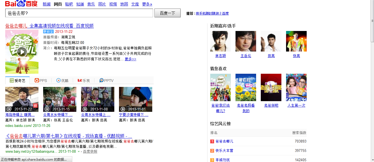Open the 百度快照 cached page link
The width and height of the screenshot is (374, 162).
90,151
